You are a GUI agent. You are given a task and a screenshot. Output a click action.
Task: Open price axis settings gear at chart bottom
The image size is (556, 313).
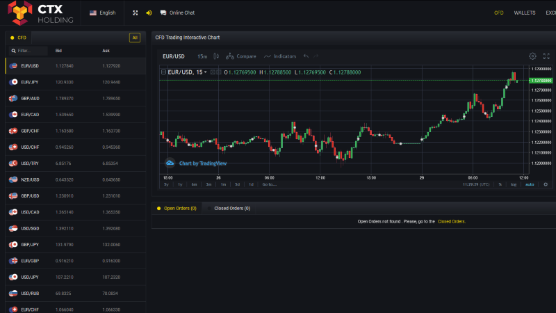546,184
